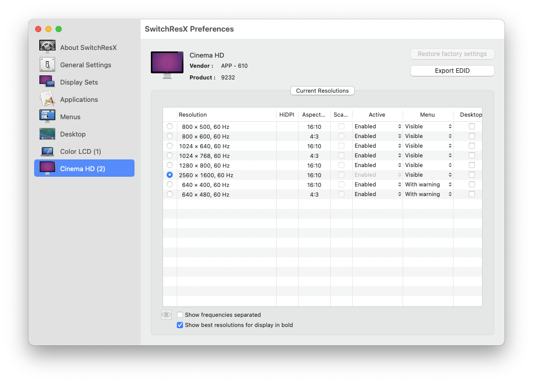Check Desktop box for 2560 × 1600 row
The height and width of the screenshot is (383, 533).
[x=472, y=175]
